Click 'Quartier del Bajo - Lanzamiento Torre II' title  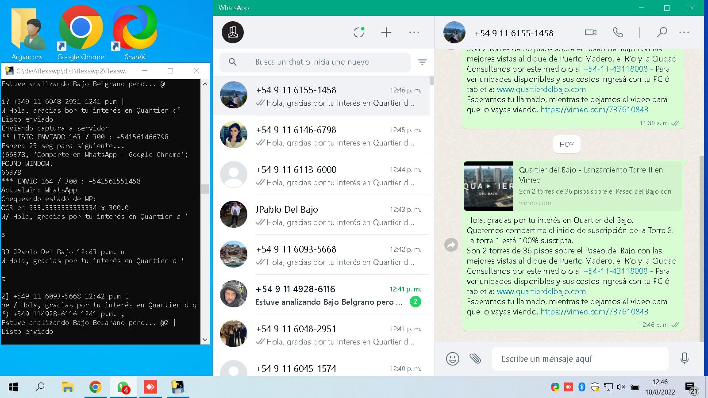(591, 175)
